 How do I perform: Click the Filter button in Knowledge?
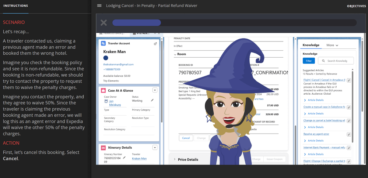tap(308, 61)
